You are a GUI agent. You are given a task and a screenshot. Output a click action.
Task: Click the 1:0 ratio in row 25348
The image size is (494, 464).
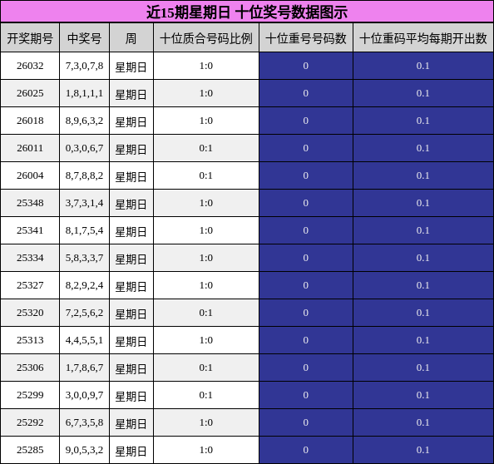pos(206,203)
